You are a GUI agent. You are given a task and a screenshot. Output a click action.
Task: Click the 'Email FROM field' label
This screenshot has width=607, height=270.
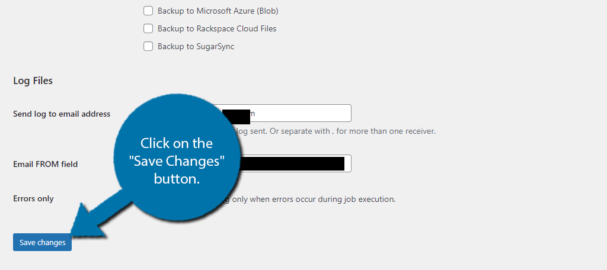pyautogui.click(x=45, y=164)
